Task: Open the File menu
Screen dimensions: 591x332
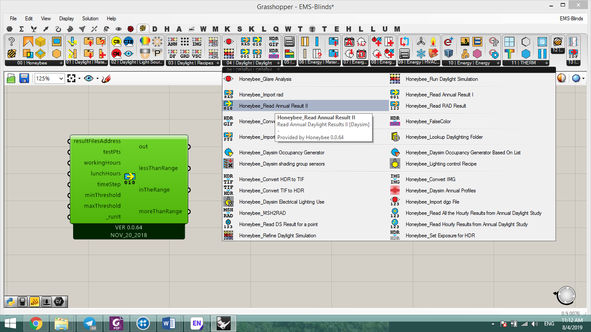Action: pyautogui.click(x=13, y=19)
